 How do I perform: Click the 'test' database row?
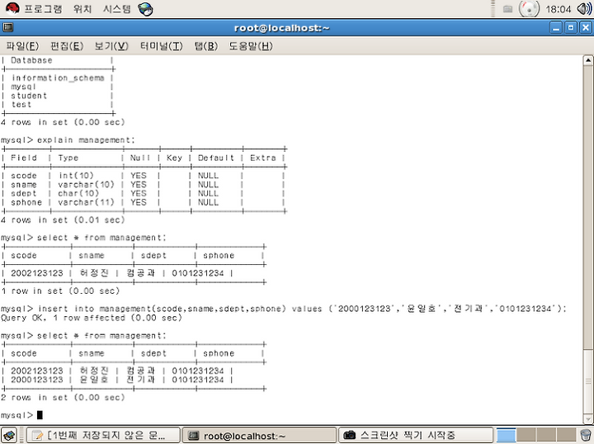21,104
